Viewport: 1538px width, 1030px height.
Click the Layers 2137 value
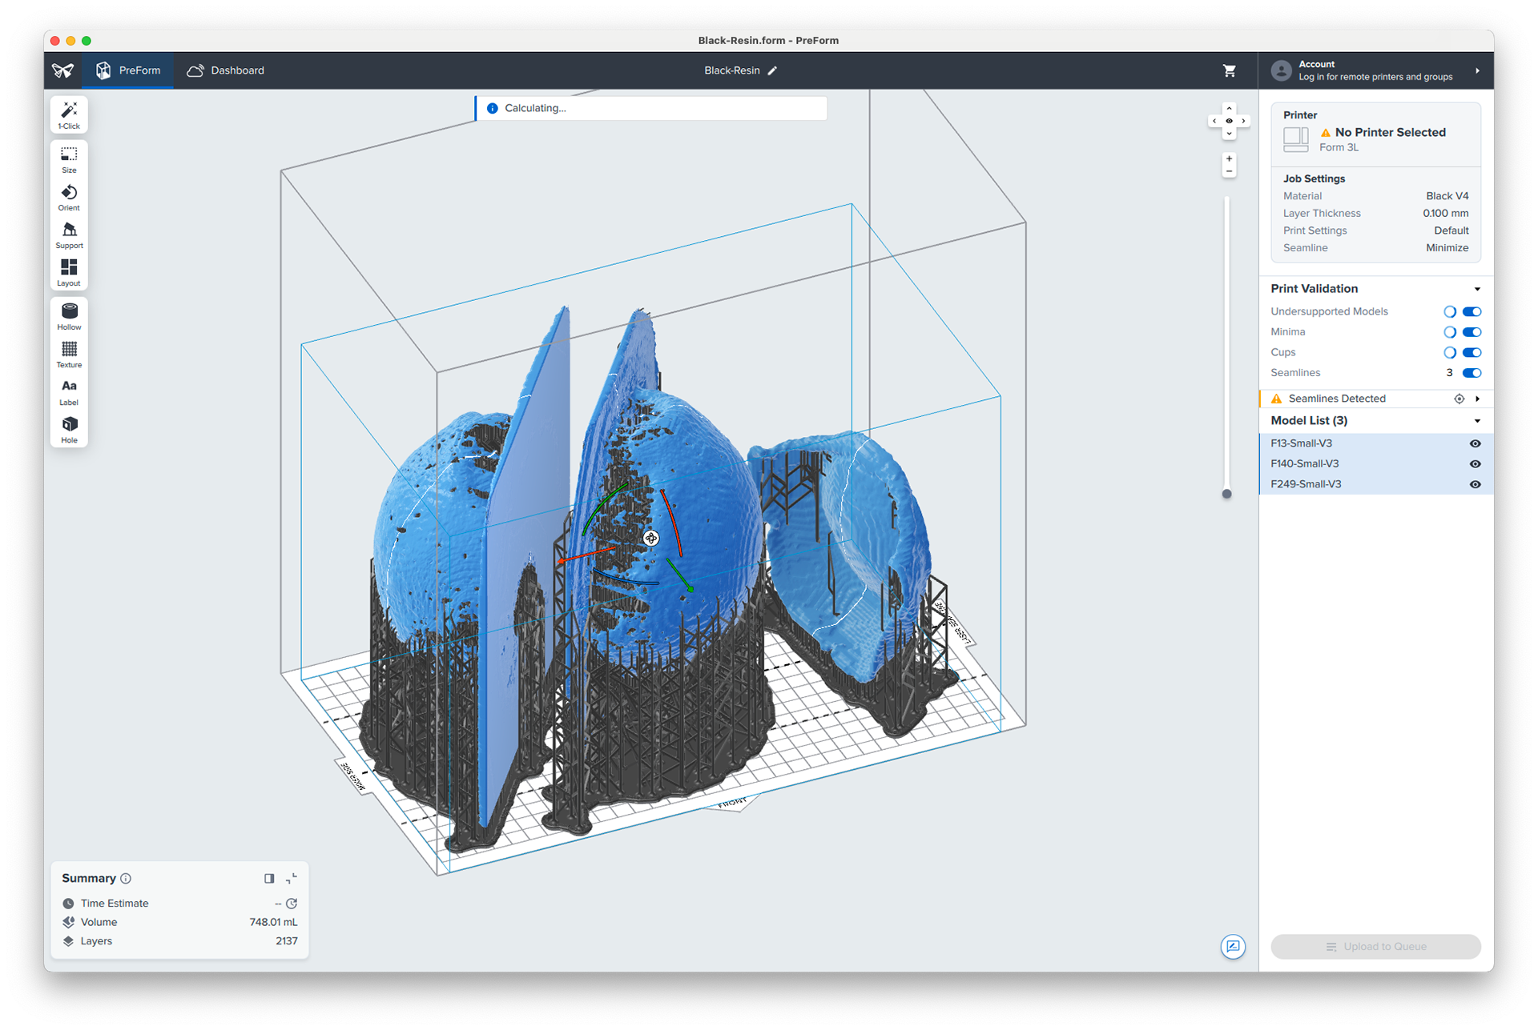coord(286,942)
